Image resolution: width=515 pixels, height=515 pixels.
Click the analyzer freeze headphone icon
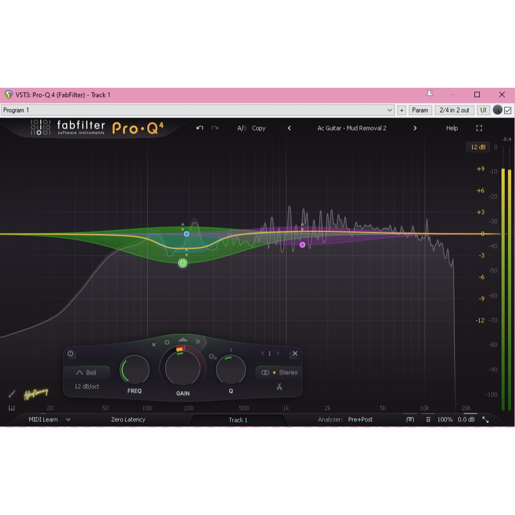click(x=410, y=420)
